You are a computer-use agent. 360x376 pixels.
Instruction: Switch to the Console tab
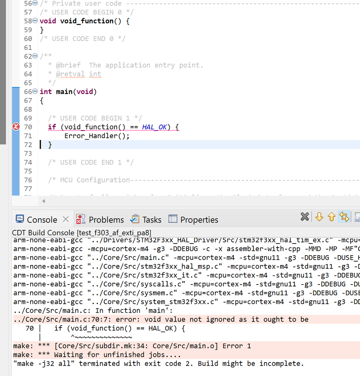pyautogui.click(x=42, y=220)
